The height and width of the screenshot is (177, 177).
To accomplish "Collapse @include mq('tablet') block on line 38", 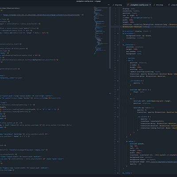I will click(118, 90).
